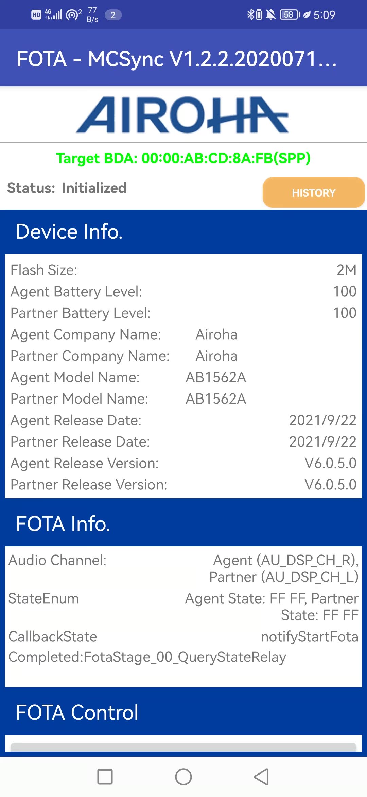Tap the hotspot icon in status bar
Image resolution: width=367 pixels, height=797 pixels.
point(73,15)
